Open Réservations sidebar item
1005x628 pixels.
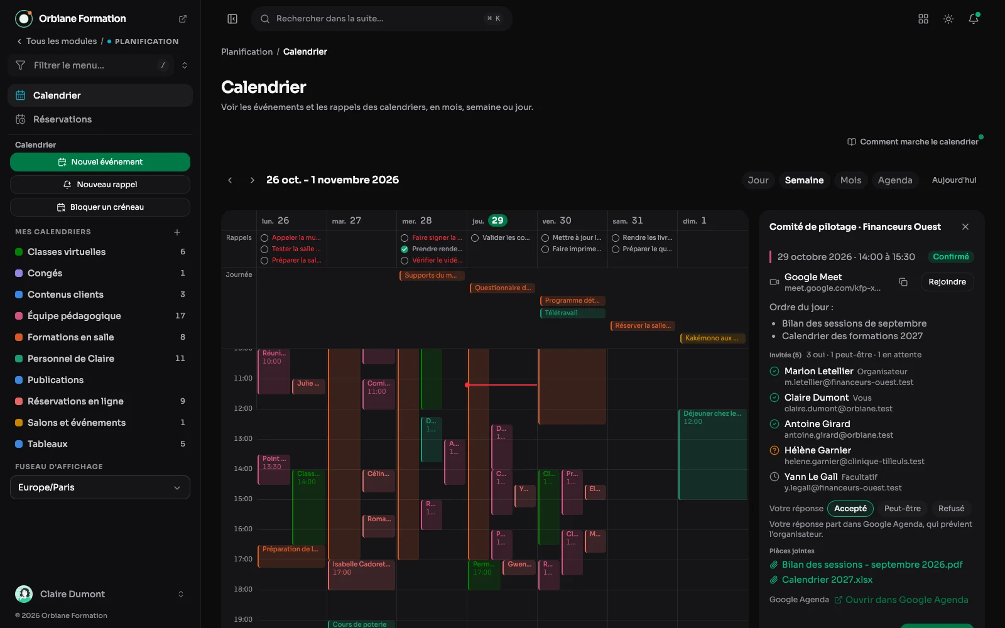[100, 119]
